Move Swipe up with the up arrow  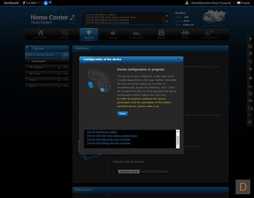[x=59, y=80]
